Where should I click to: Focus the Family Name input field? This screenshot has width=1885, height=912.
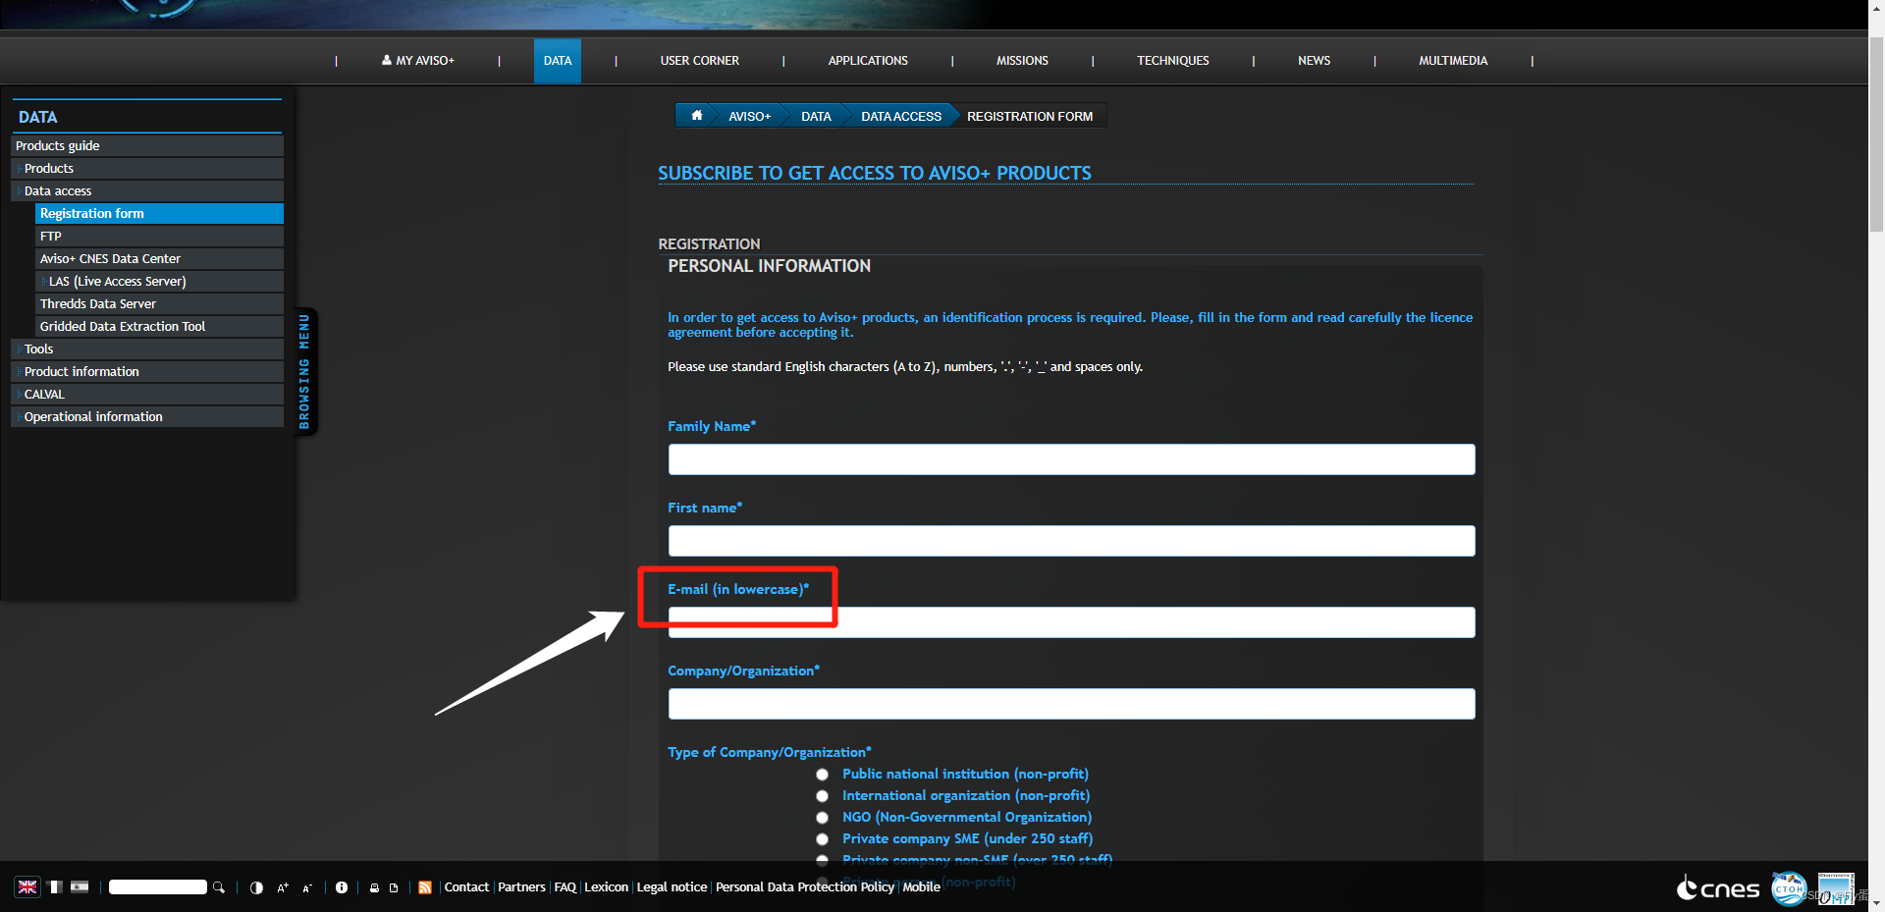click(1071, 459)
